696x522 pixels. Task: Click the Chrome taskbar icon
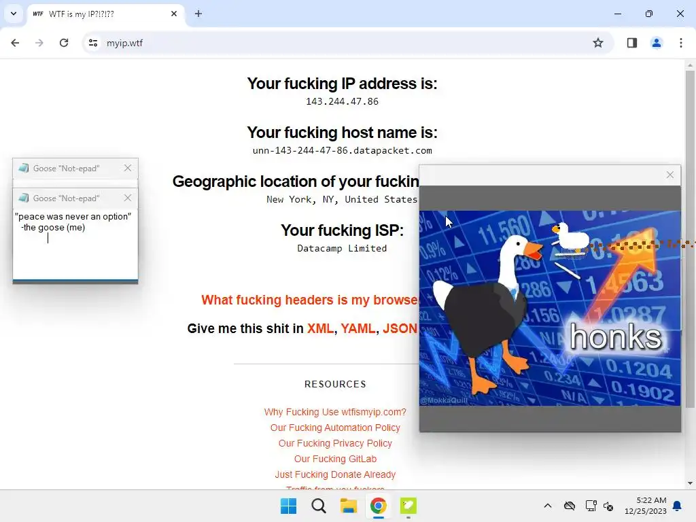[378, 506]
